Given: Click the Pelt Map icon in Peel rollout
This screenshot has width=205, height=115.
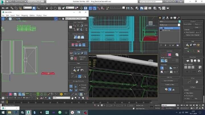Looking at the screenshot, I should point(198,45).
